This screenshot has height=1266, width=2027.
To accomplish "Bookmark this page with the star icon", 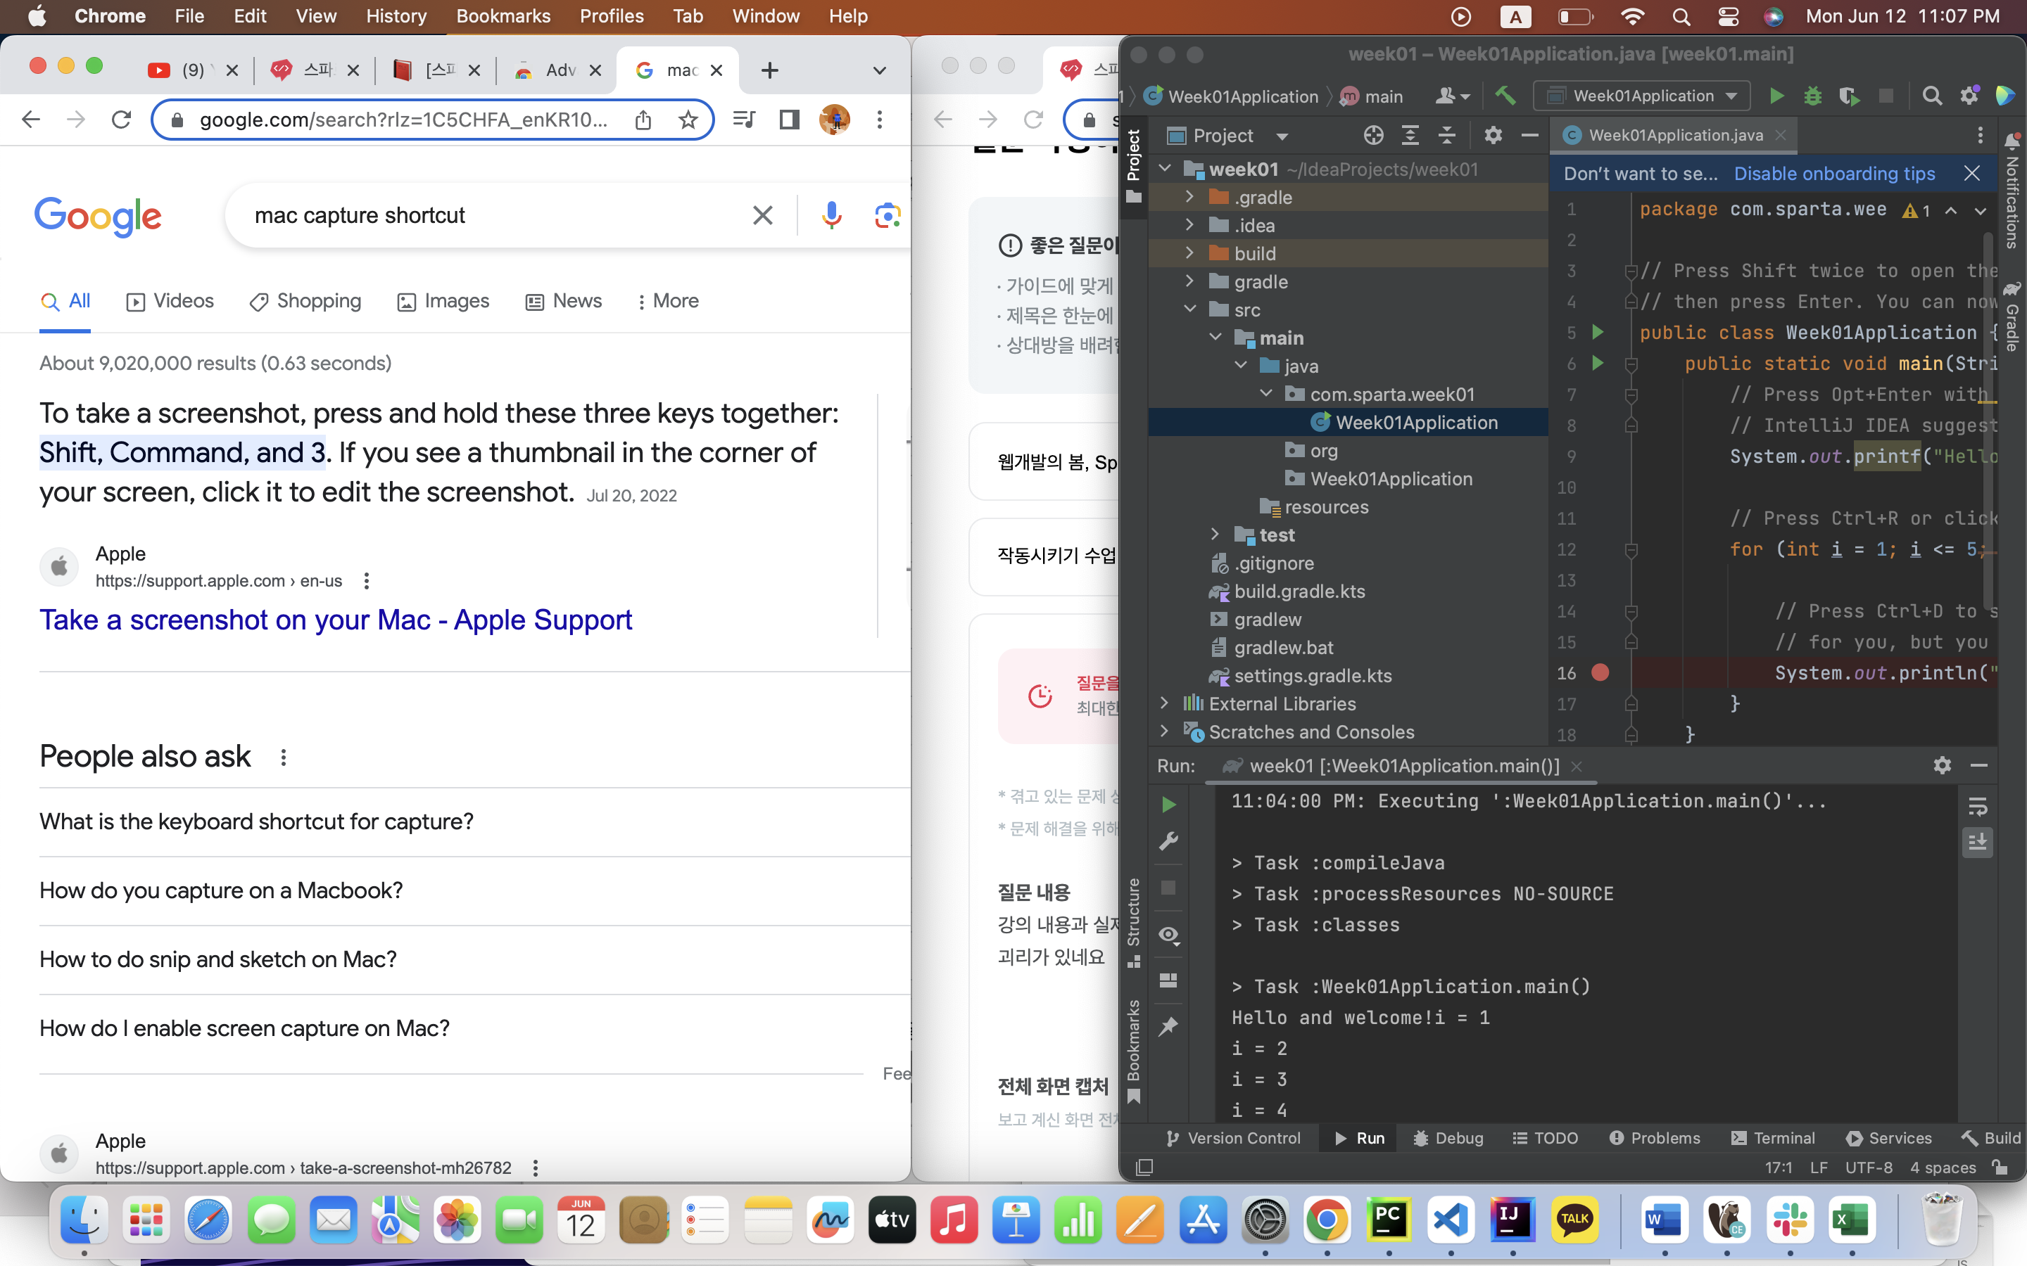I will (x=688, y=120).
